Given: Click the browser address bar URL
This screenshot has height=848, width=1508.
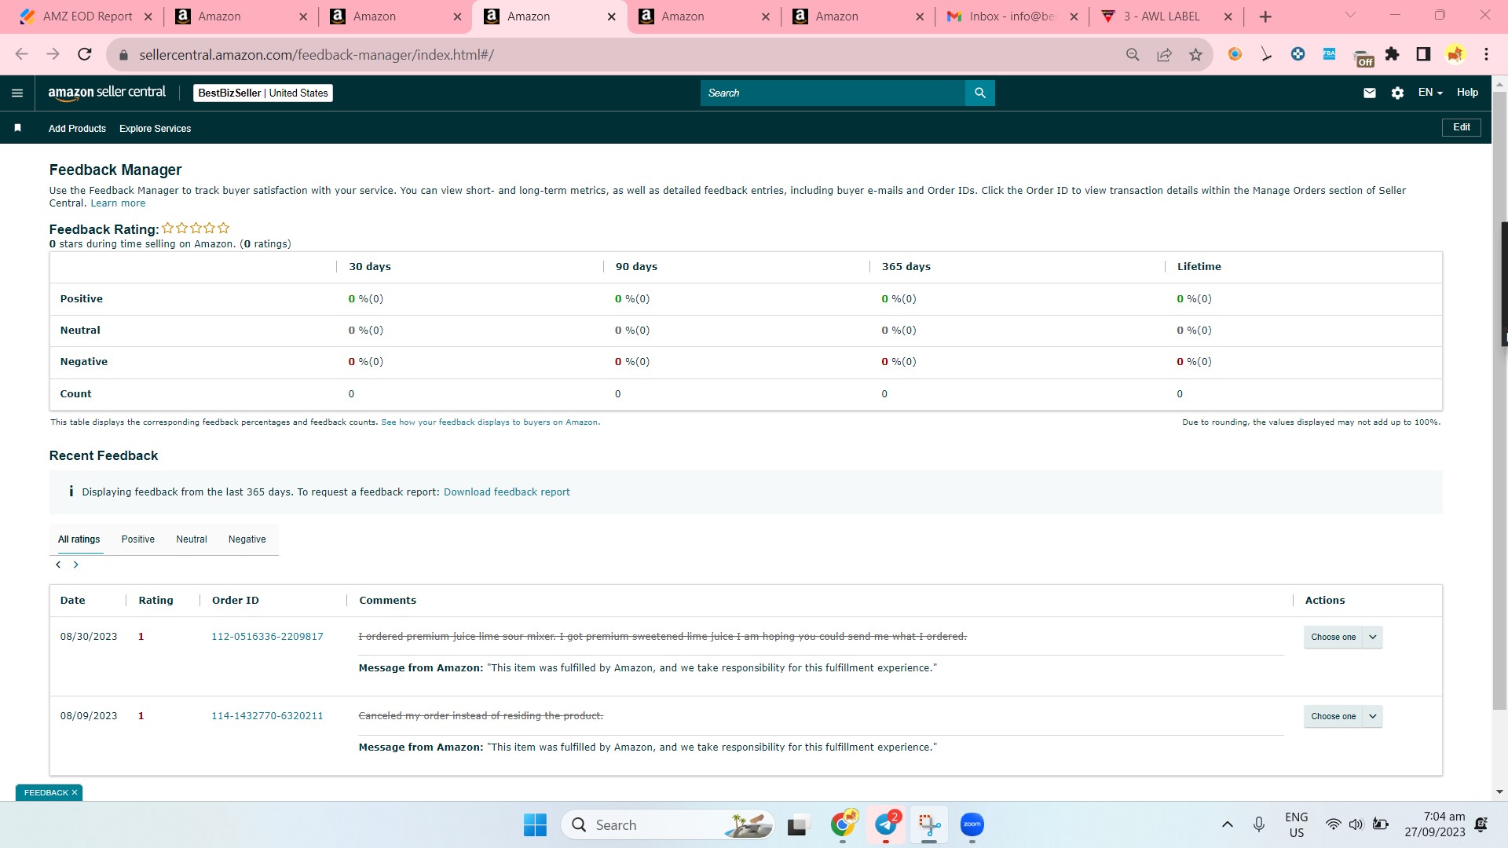Looking at the screenshot, I should pos(317,55).
